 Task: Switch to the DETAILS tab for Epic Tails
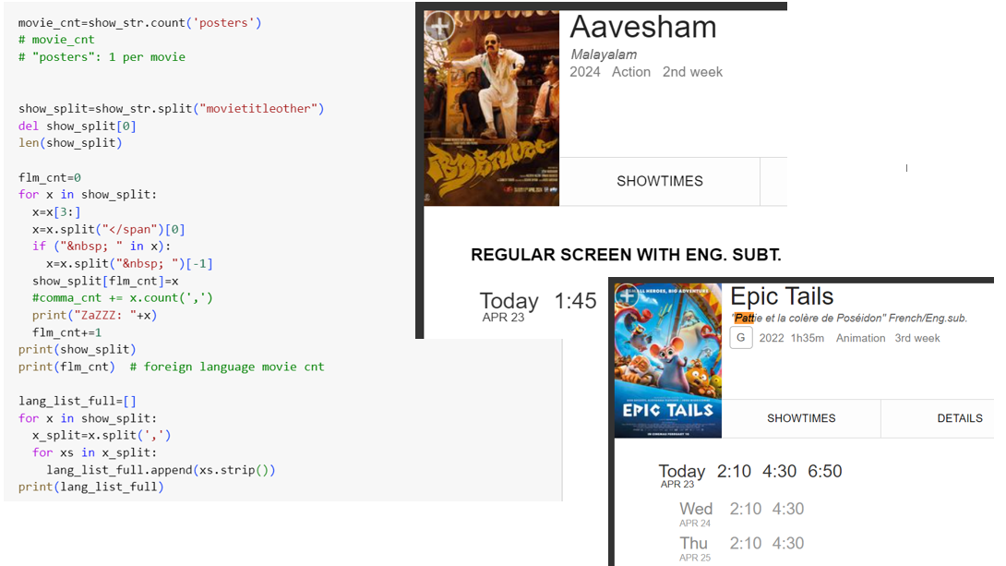959,418
